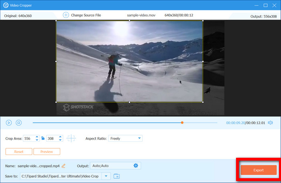
Task: Toggle the aspect ratio lock icon
Action: click(x=43, y=138)
